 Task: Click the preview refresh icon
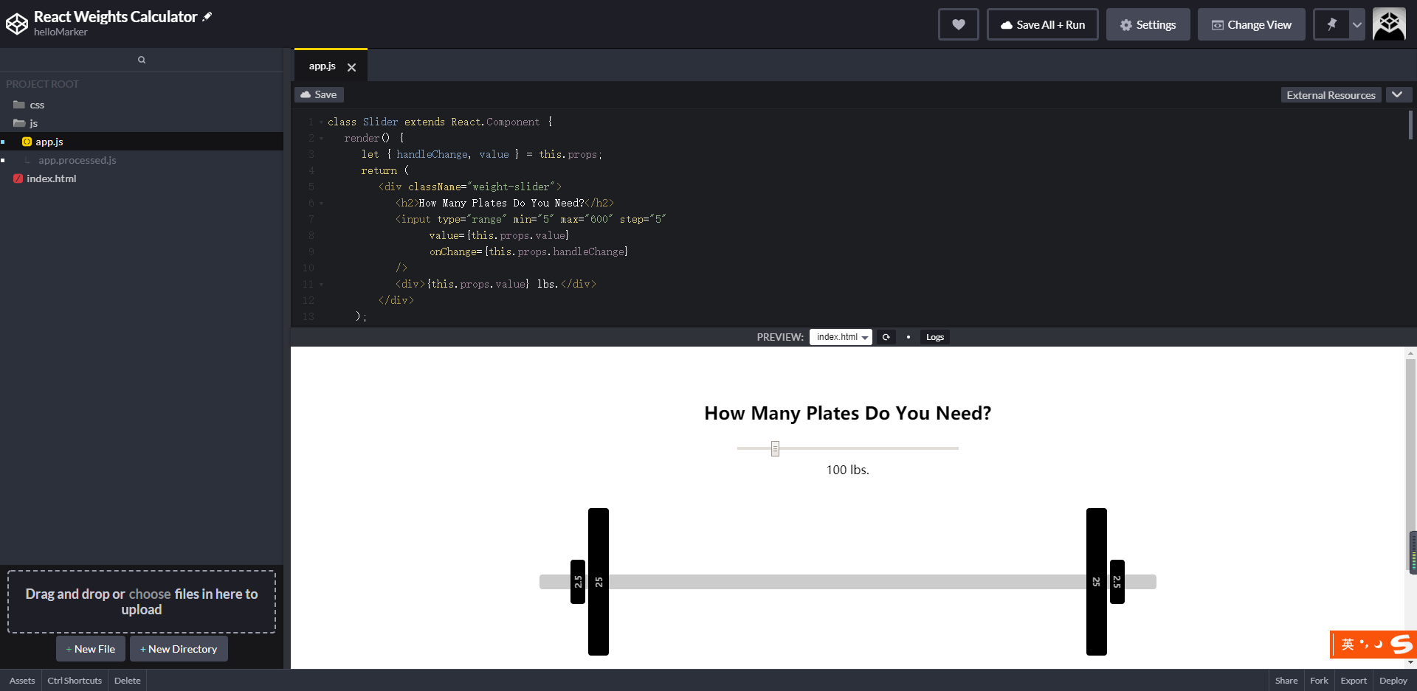tap(886, 337)
